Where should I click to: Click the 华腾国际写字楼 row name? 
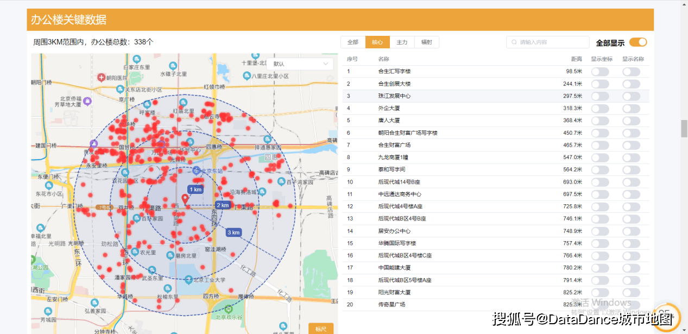397,243
